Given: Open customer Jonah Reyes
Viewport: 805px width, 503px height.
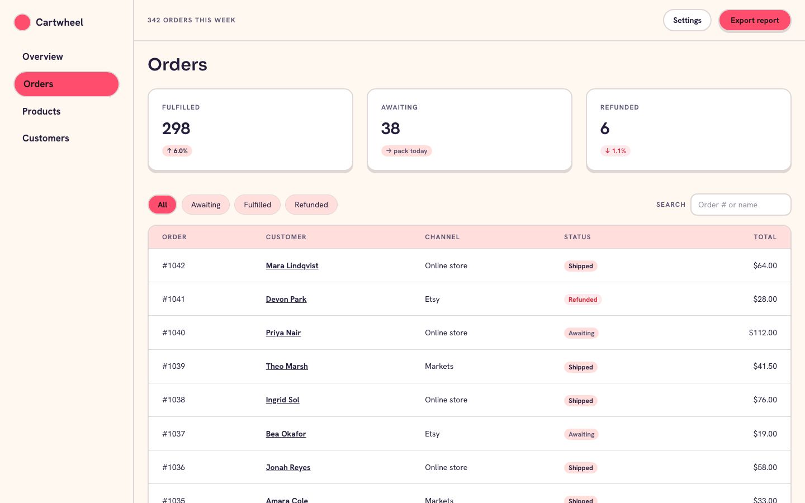Looking at the screenshot, I should point(288,467).
